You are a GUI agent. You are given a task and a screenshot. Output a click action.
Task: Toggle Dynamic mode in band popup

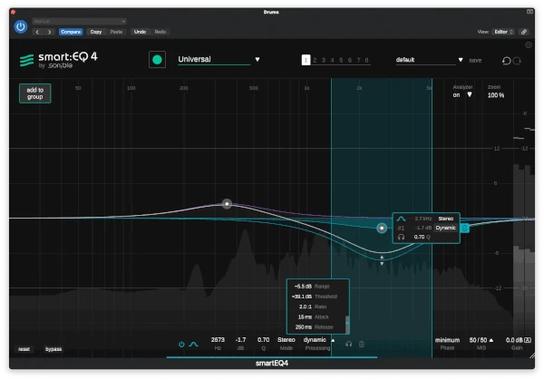(445, 228)
